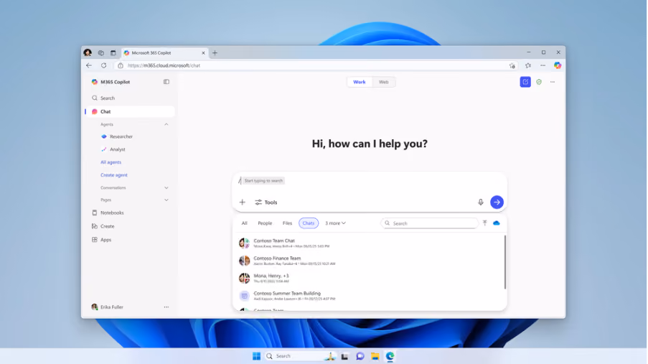Click the green shield protection icon
648x364 pixels.
(539, 82)
